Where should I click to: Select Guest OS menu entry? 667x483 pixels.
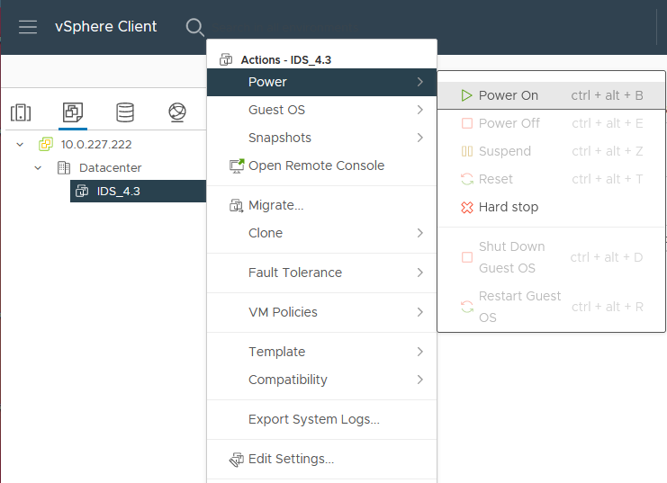(x=321, y=110)
